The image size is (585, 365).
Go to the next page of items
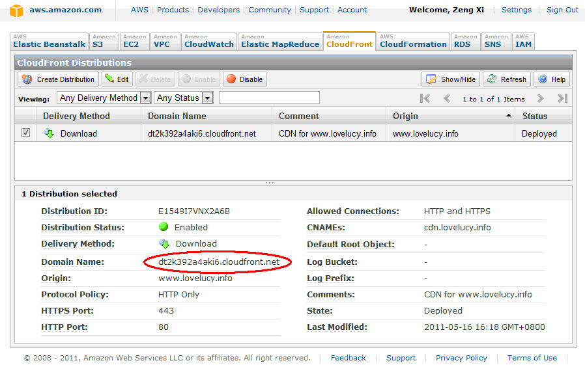tap(540, 98)
